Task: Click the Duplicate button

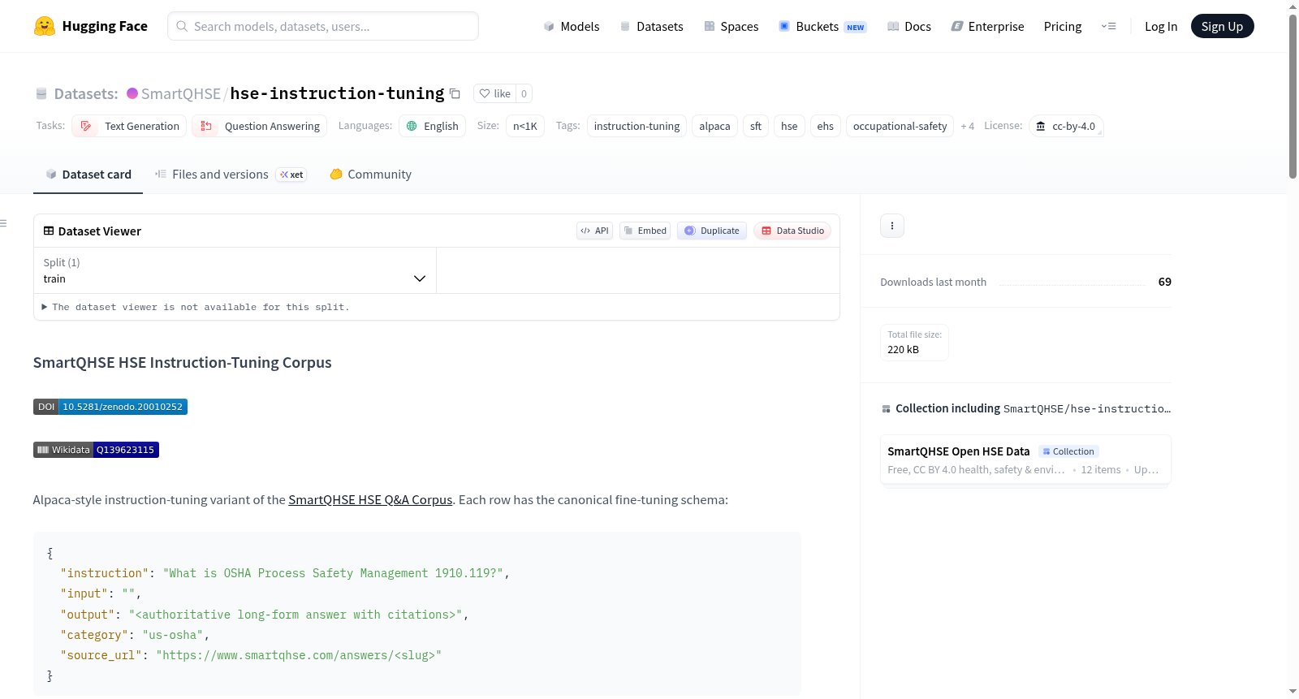Action: [x=712, y=231]
